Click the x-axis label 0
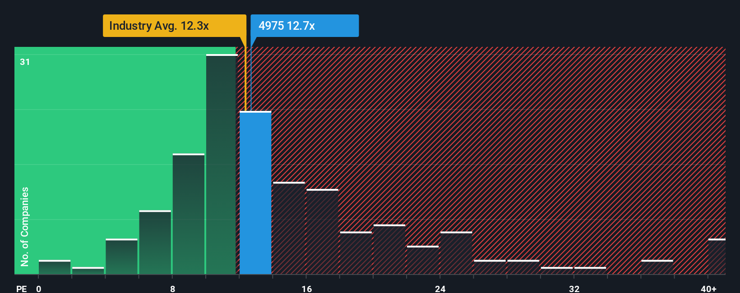This screenshot has width=740, height=293. point(39,288)
